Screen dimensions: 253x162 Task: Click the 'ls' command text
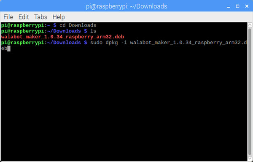93,31
